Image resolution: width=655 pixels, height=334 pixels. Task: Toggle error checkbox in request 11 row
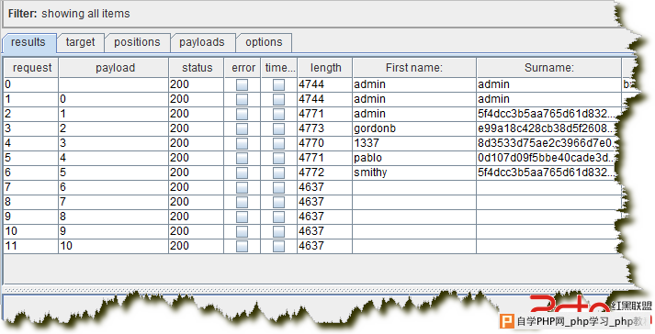click(242, 246)
